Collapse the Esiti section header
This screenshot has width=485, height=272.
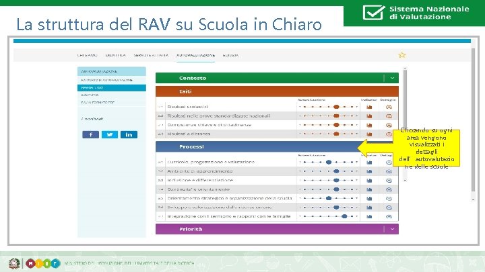(x=277, y=91)
